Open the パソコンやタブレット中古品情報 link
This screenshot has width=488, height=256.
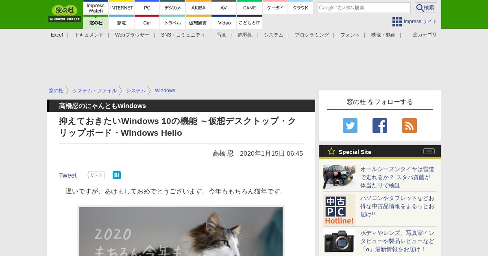[x=397, y=206]
